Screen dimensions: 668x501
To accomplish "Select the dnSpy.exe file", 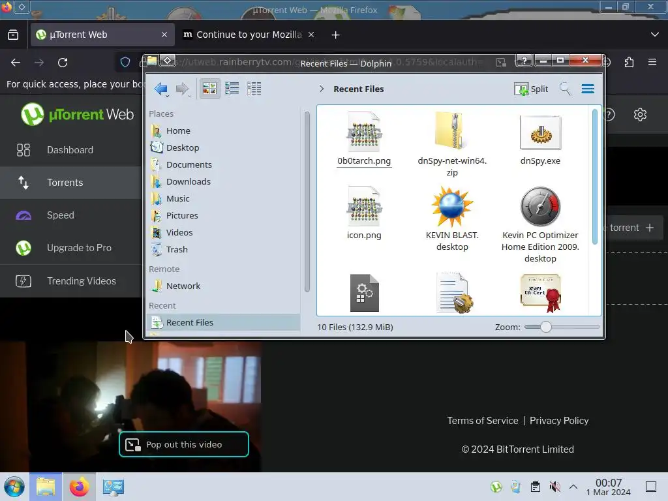I will [x=540, y=140].
